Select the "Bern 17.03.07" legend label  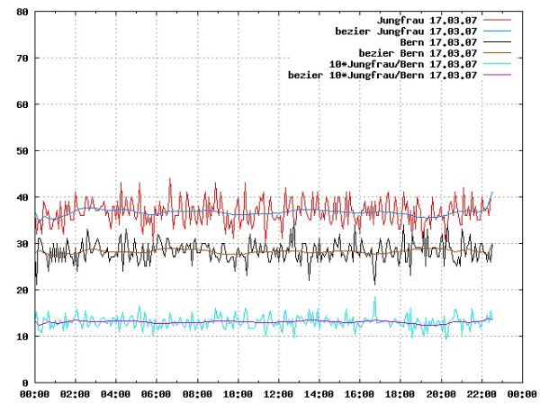[x=438, y=41]
